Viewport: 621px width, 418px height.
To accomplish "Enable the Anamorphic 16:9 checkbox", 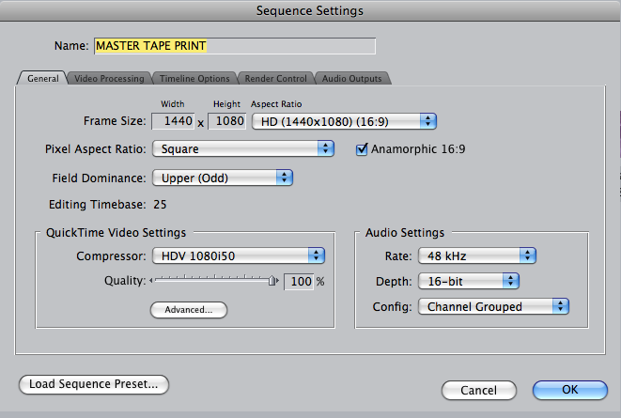I will point(362,148).
